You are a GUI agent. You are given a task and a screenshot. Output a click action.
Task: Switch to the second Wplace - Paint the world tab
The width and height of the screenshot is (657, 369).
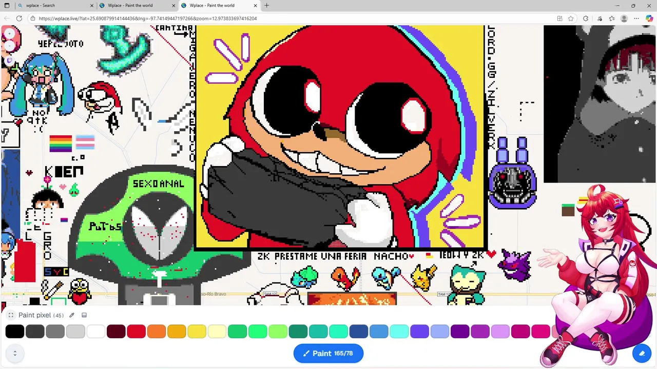tap(137, 6)
